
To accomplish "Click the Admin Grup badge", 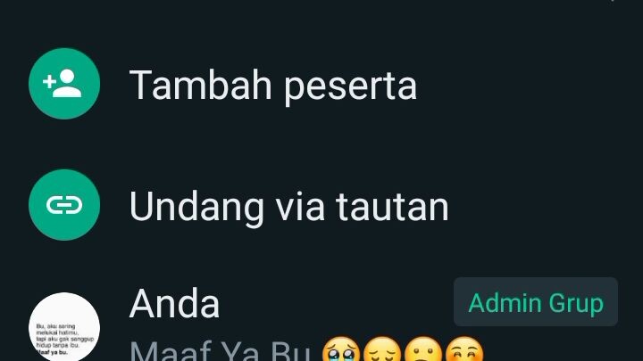I will [x=536, y=302].
